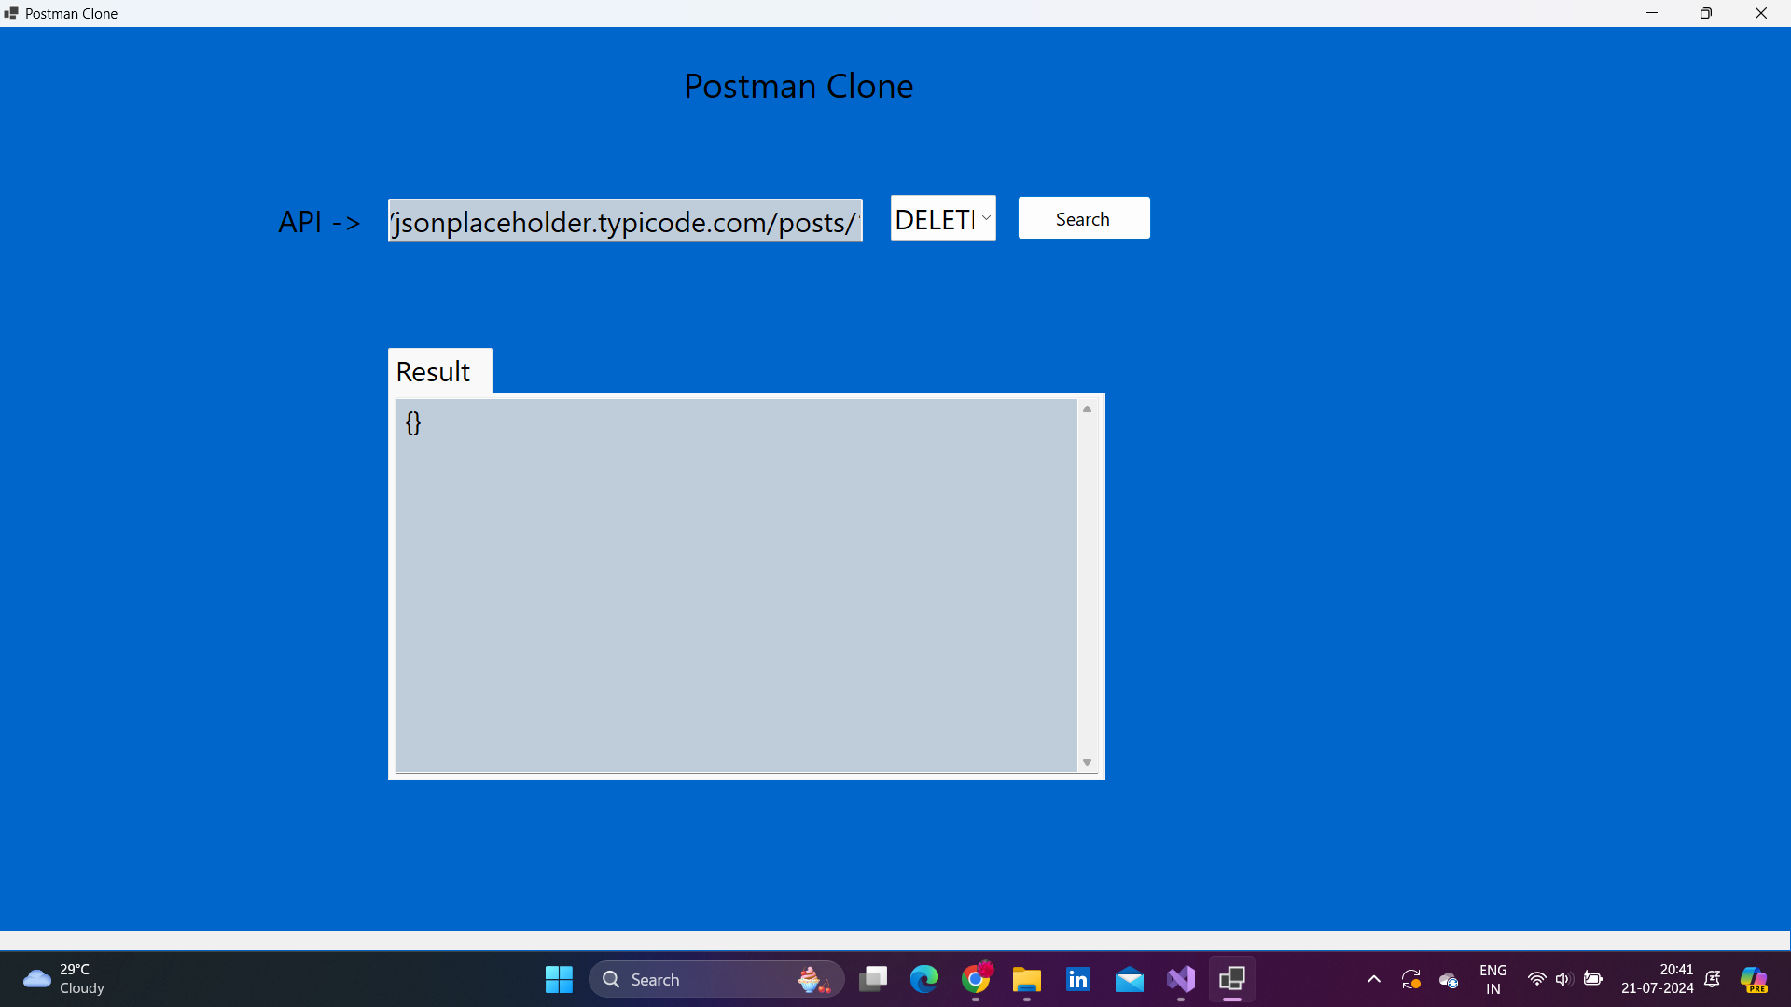Click the Edge browser icon in taskbar
Screen dimensions: 1791x1007
pos(923,979)
